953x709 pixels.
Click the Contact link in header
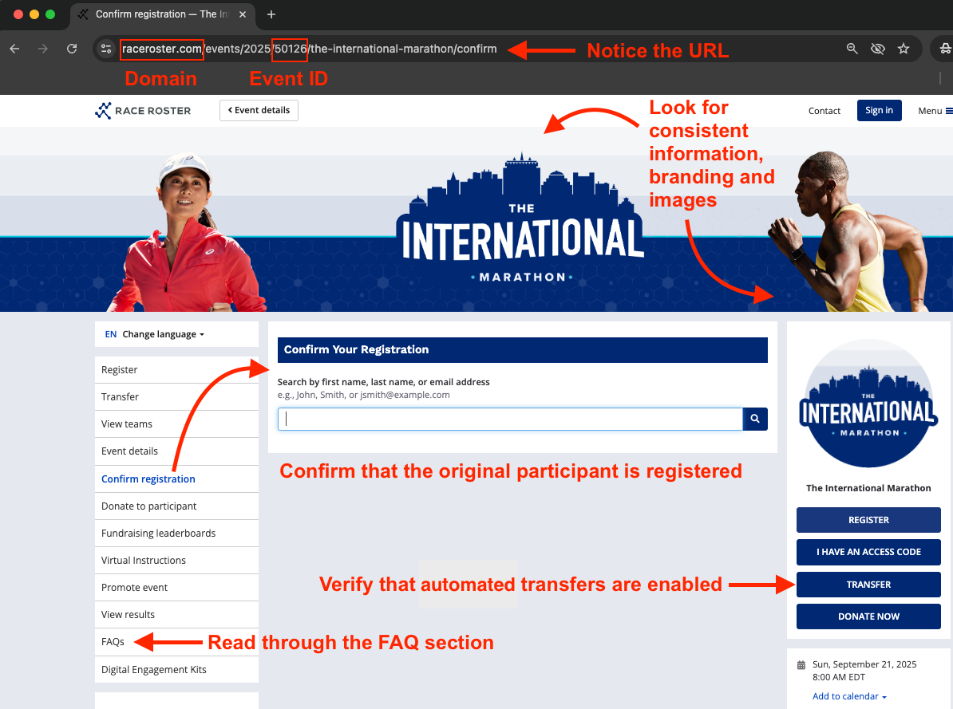pyautogui.click(x=824, y=111)
